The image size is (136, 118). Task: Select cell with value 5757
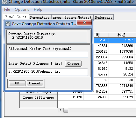click(121, 40)
